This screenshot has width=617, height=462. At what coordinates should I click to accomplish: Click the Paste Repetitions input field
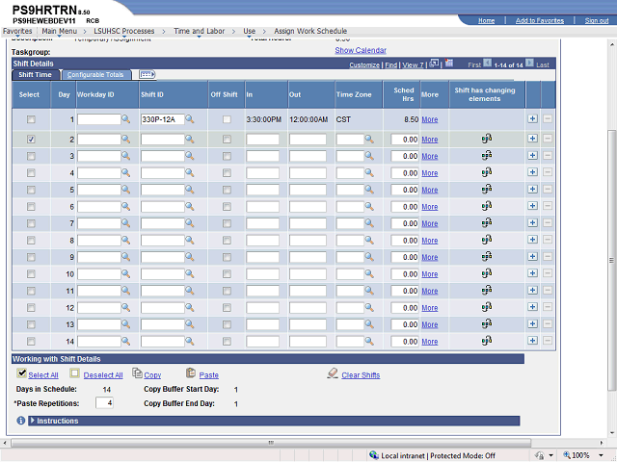click(104, 402)
